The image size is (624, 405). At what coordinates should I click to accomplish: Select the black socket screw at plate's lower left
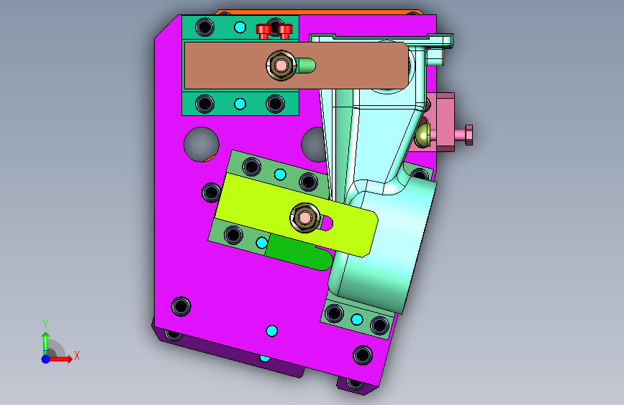[x=181, y=306]
